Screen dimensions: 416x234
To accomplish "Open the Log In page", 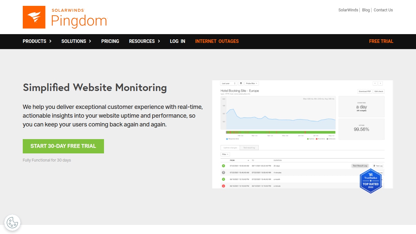I will 177,41.
